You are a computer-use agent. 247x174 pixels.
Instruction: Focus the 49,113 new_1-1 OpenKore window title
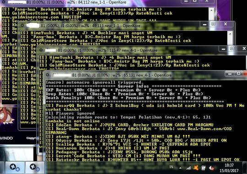click(91, 26)
